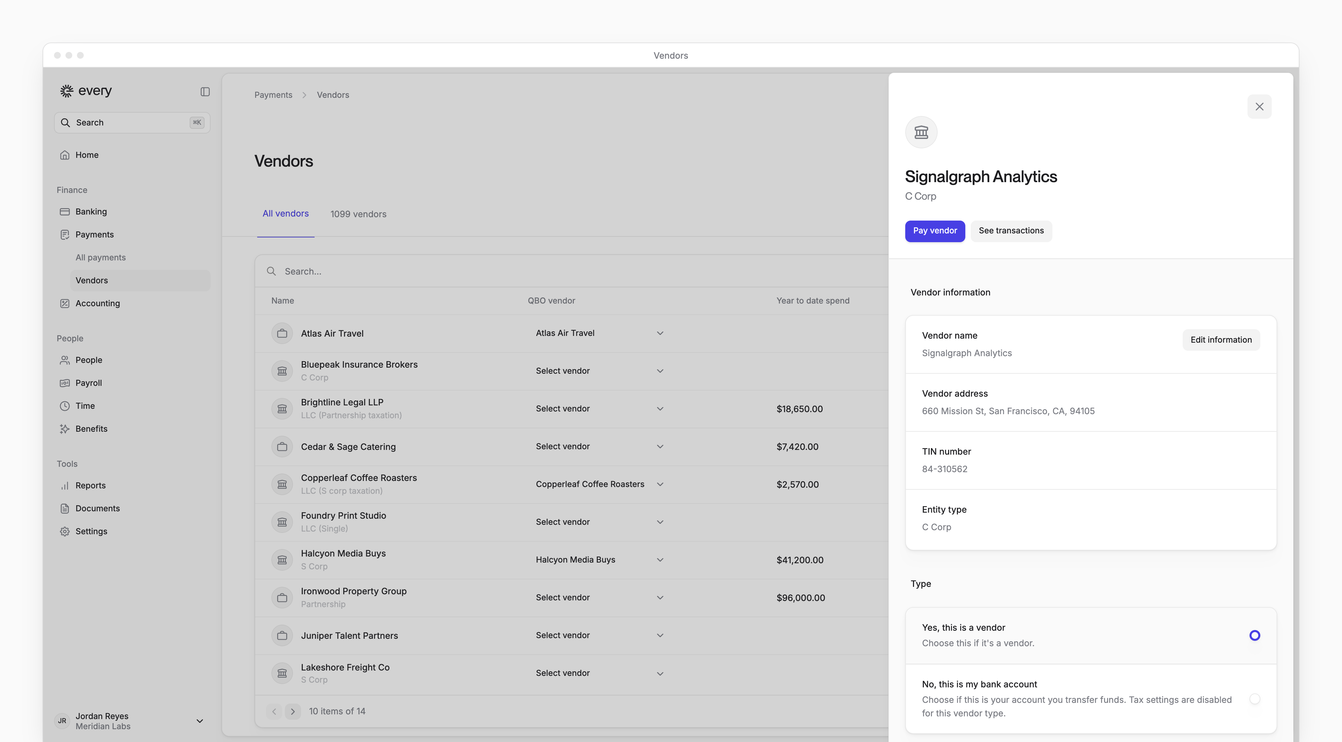Click the Reports bar chart icon
This screenshot has width=1342, height=742.
[64, 485]
